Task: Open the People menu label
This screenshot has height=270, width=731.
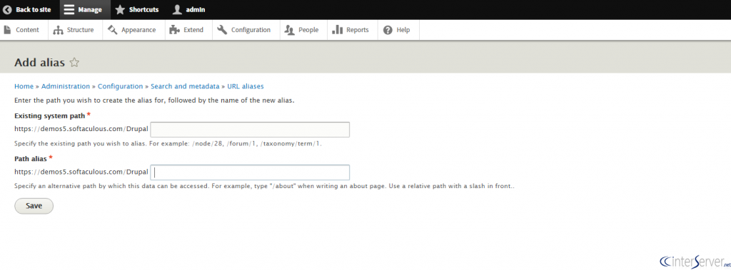Action: click(x=308, y=30)
